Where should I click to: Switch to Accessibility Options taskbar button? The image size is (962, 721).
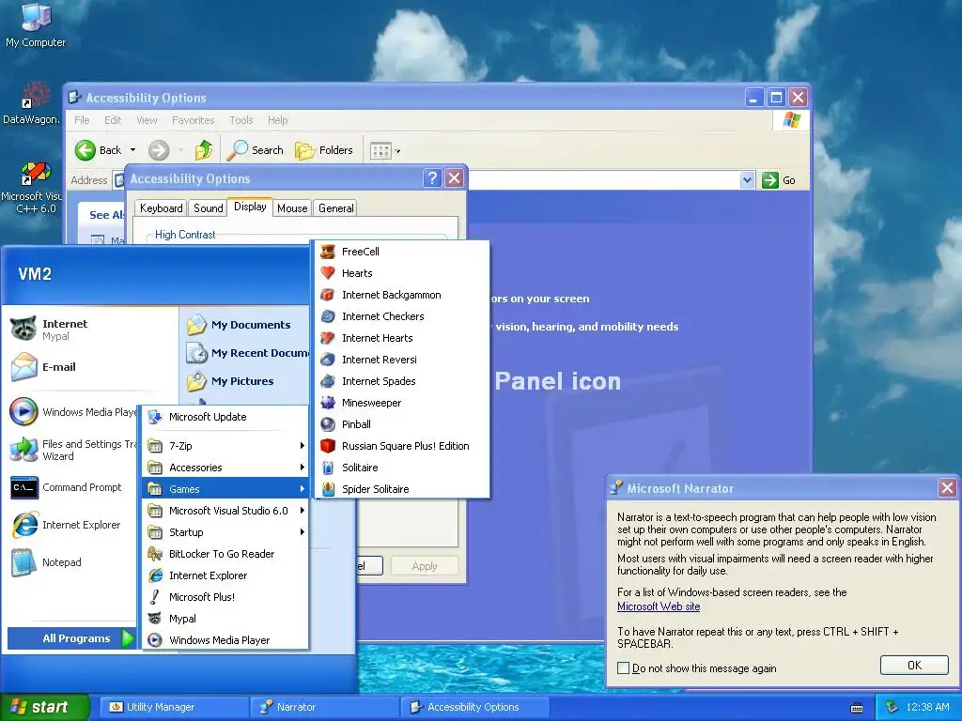click(476, 707)
